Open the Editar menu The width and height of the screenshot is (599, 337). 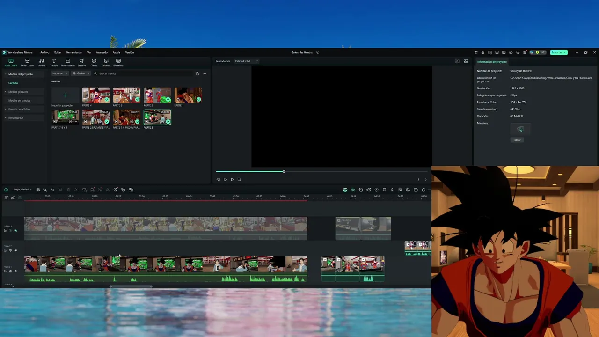coord(58,52)
